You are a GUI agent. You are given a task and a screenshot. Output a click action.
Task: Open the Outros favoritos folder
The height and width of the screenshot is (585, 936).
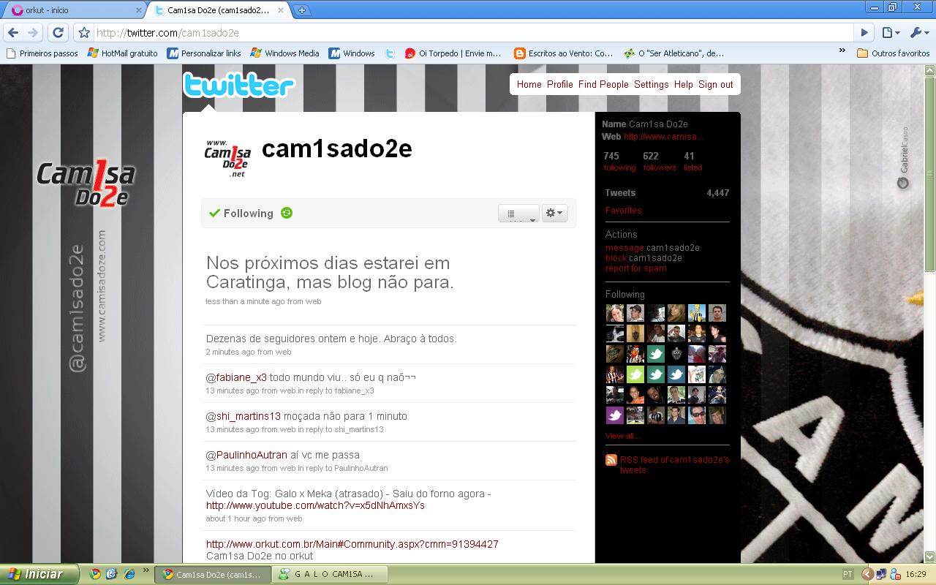click(x=894, y=53)
